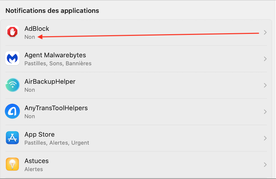Open the Agent Malwarebytes notification entry
Image resolution: width=276 pixels, height=179 pixels.
pos(55,55)
